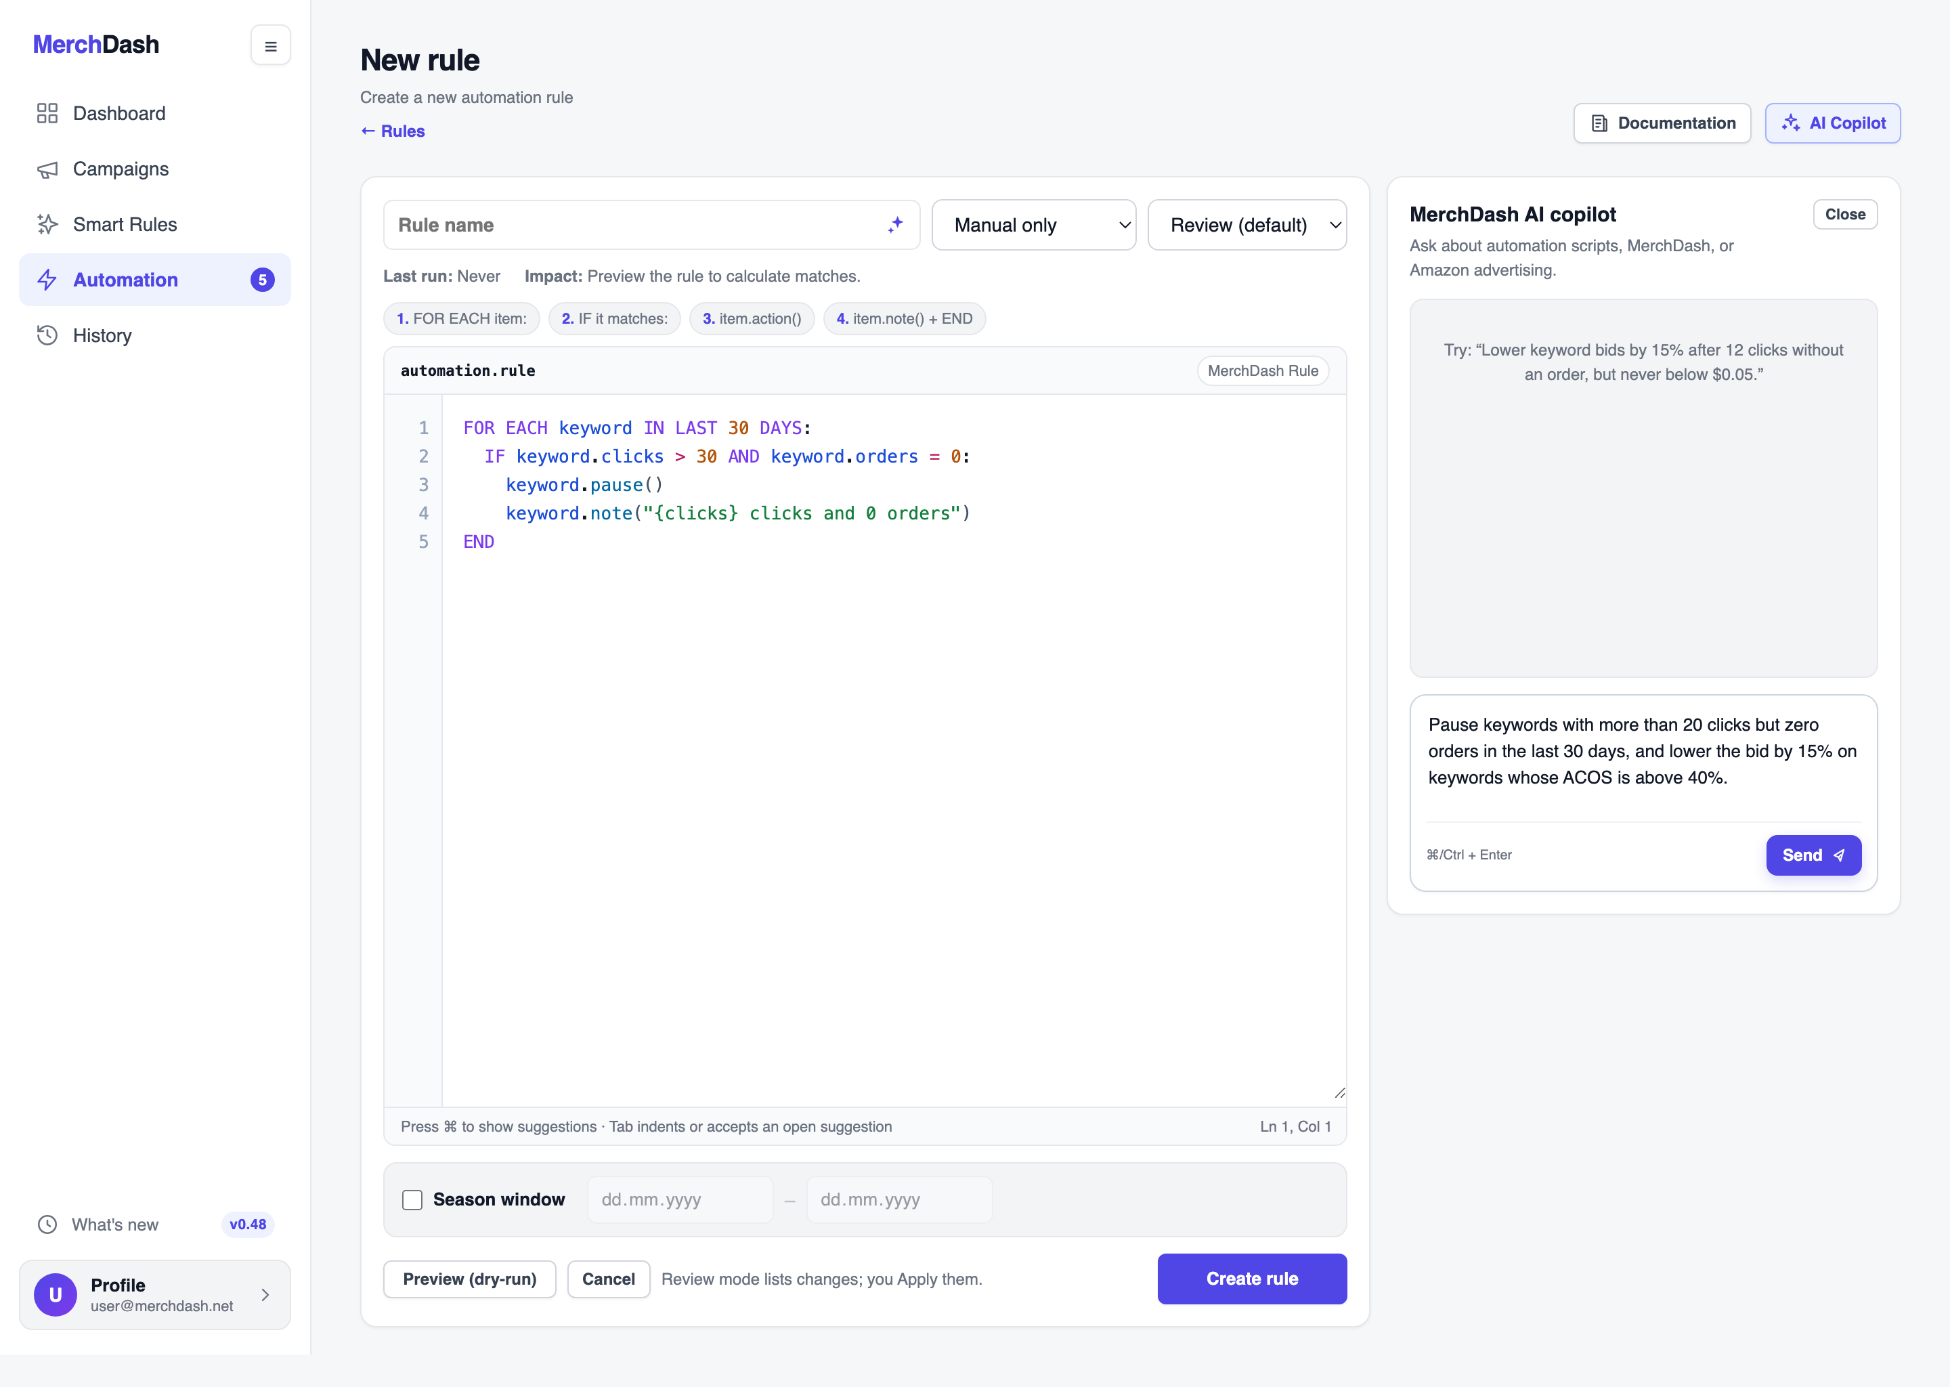
Task: Open the Review (default) mode dropdown
Action: [1247, 225]
